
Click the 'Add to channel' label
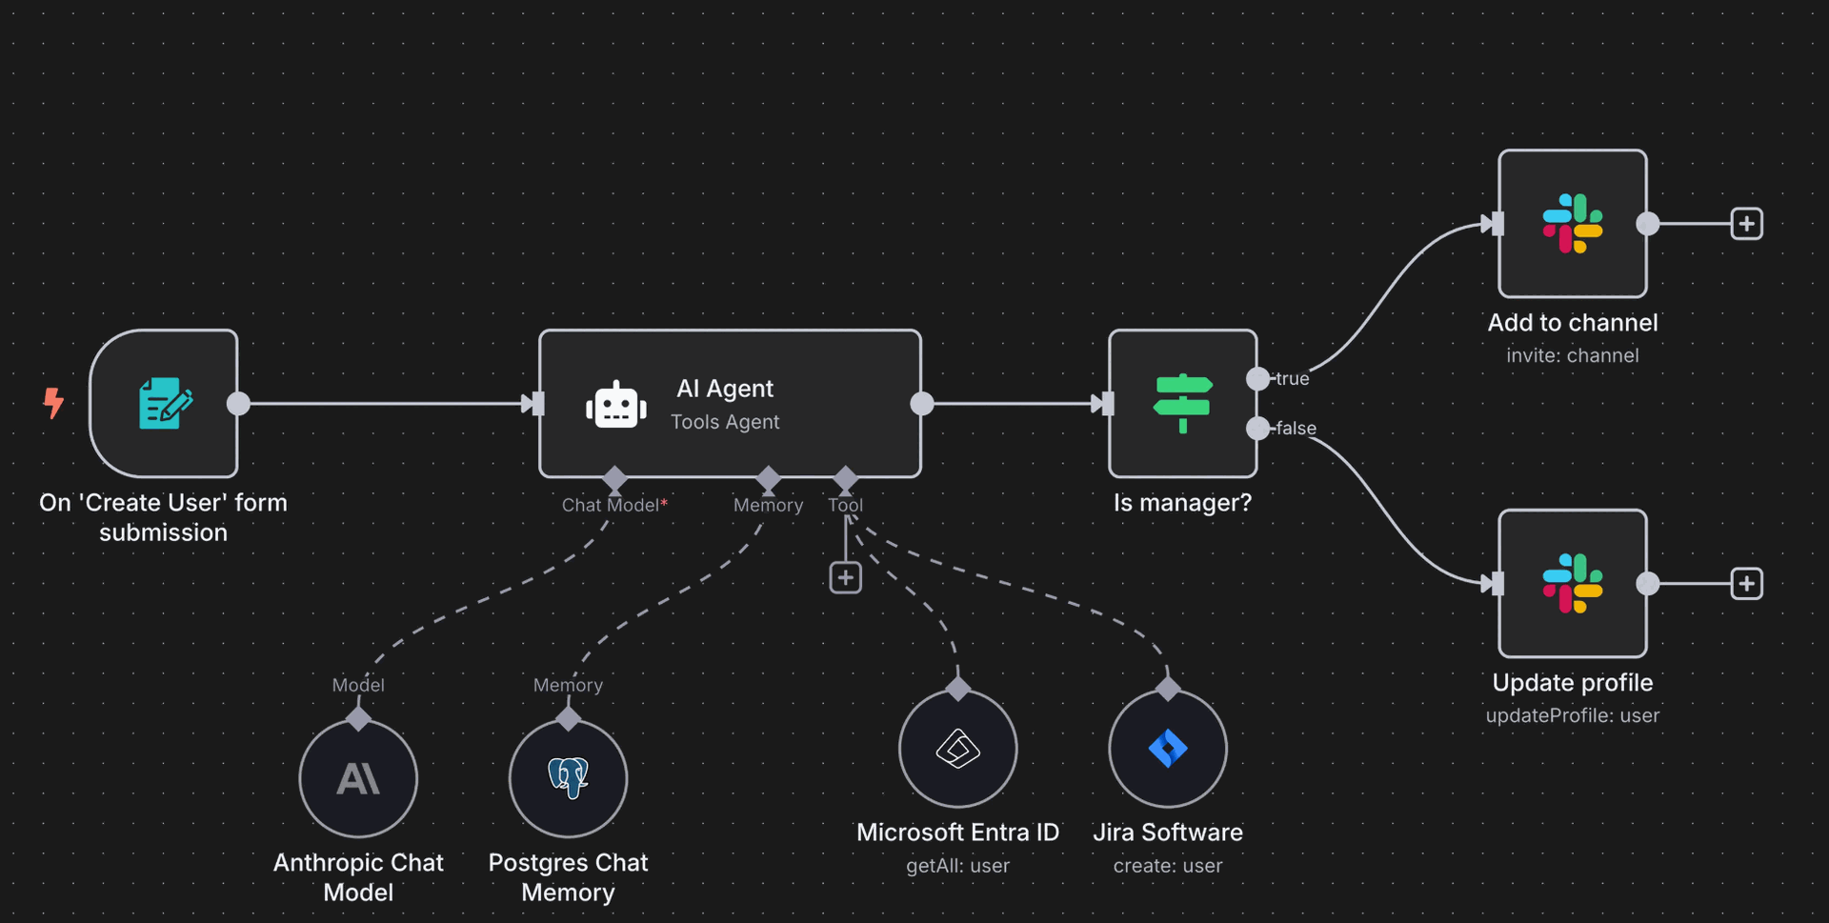(1573, 323)
